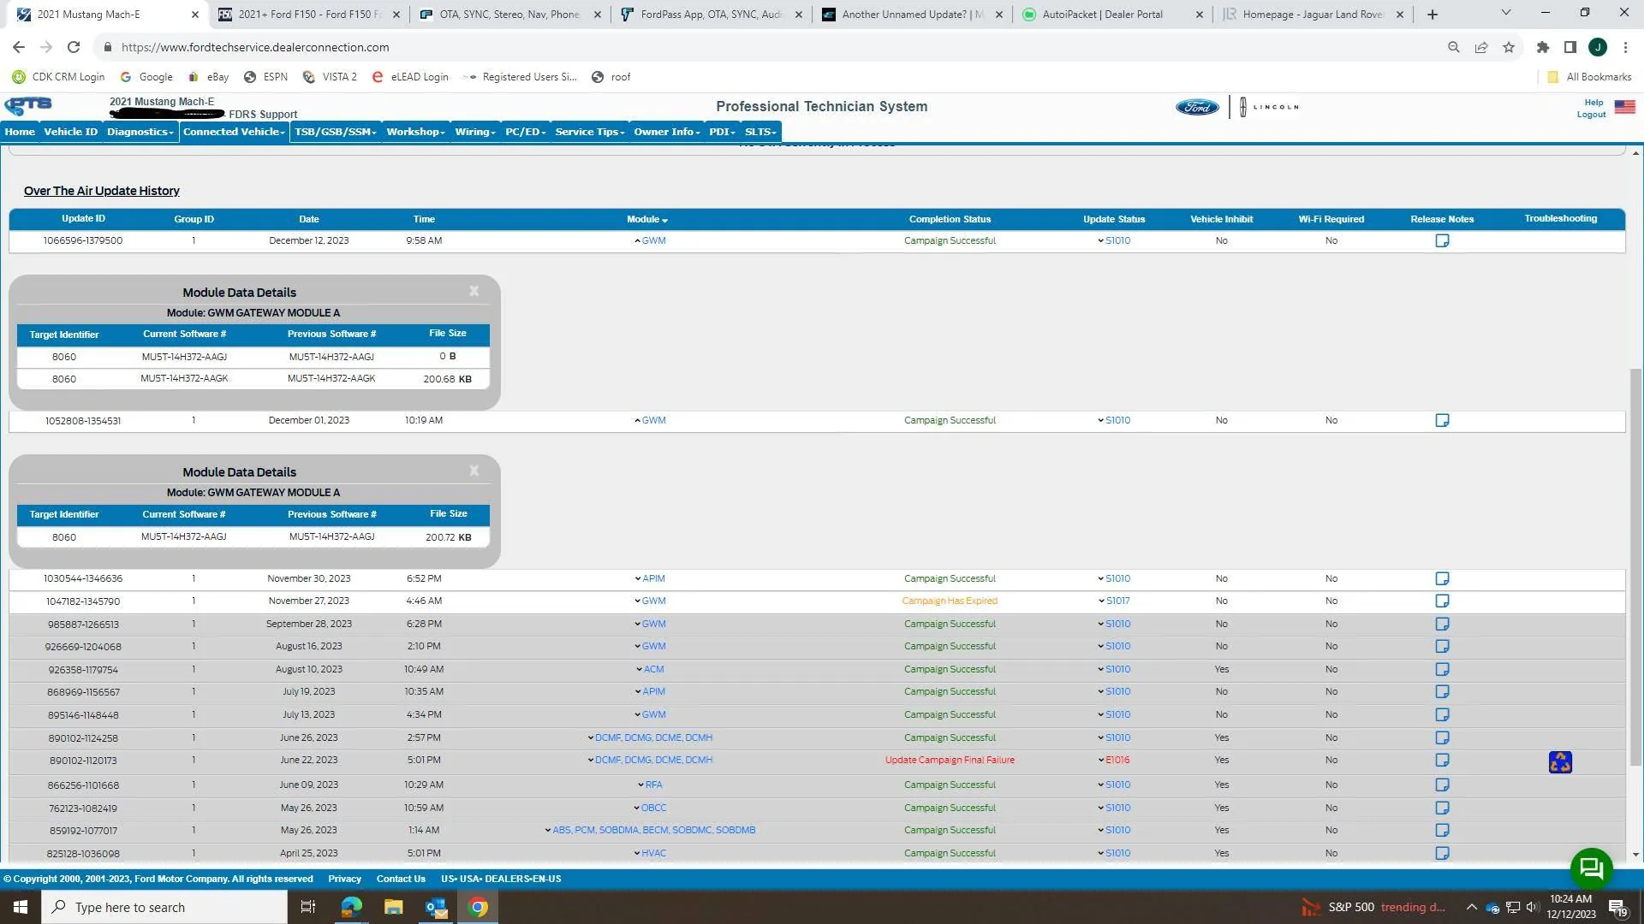
Task: Open the Owner Info menu
Action: pos(667,132)
